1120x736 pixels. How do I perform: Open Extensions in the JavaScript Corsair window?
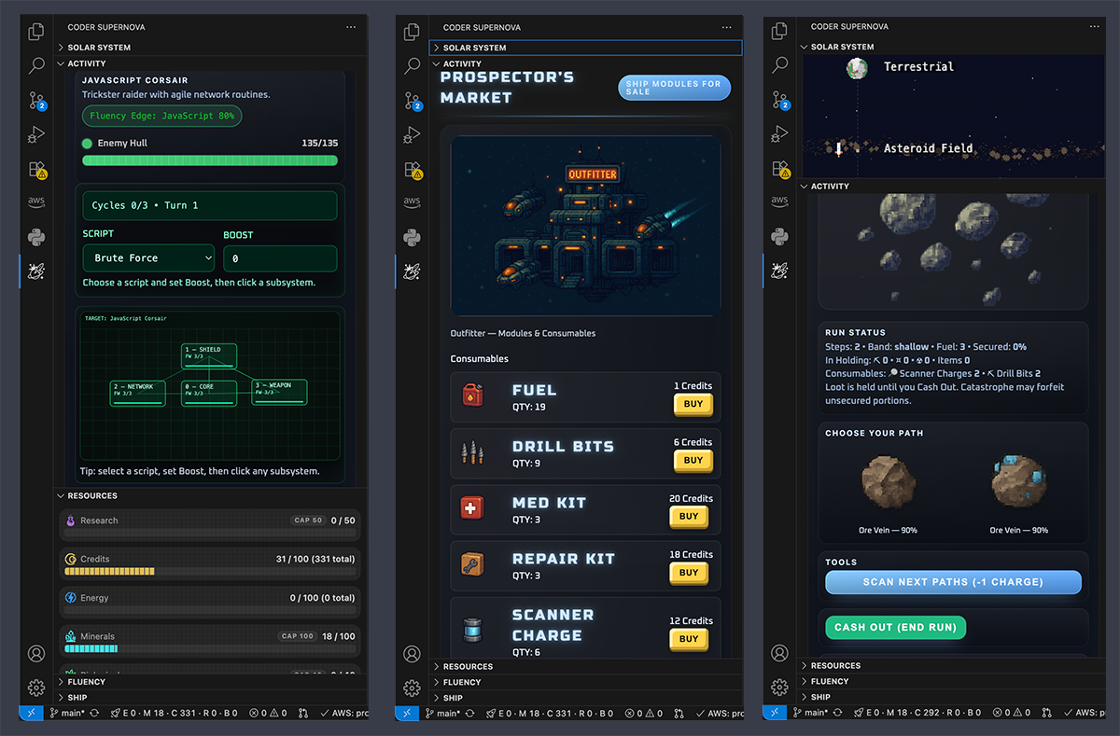point(36,170)
